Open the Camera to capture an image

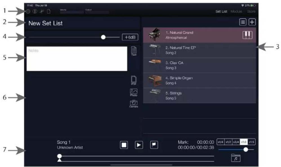tap(133, 104)
